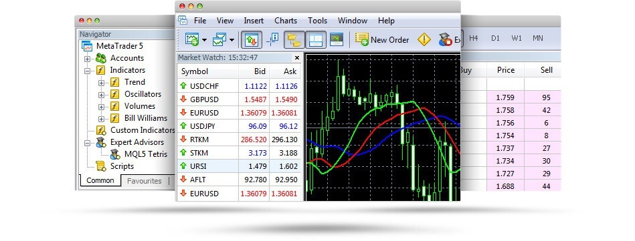Screen dimensions: 635x241
Task: Select the H4 timeframe in back window
Action: point(474,39)
